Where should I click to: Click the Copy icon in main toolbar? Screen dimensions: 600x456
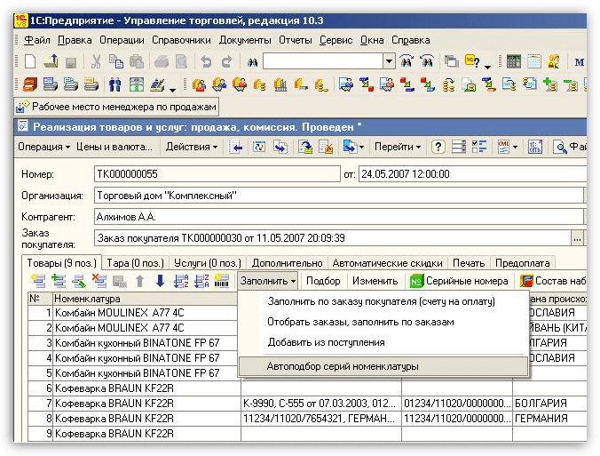(x=116, y=61)
